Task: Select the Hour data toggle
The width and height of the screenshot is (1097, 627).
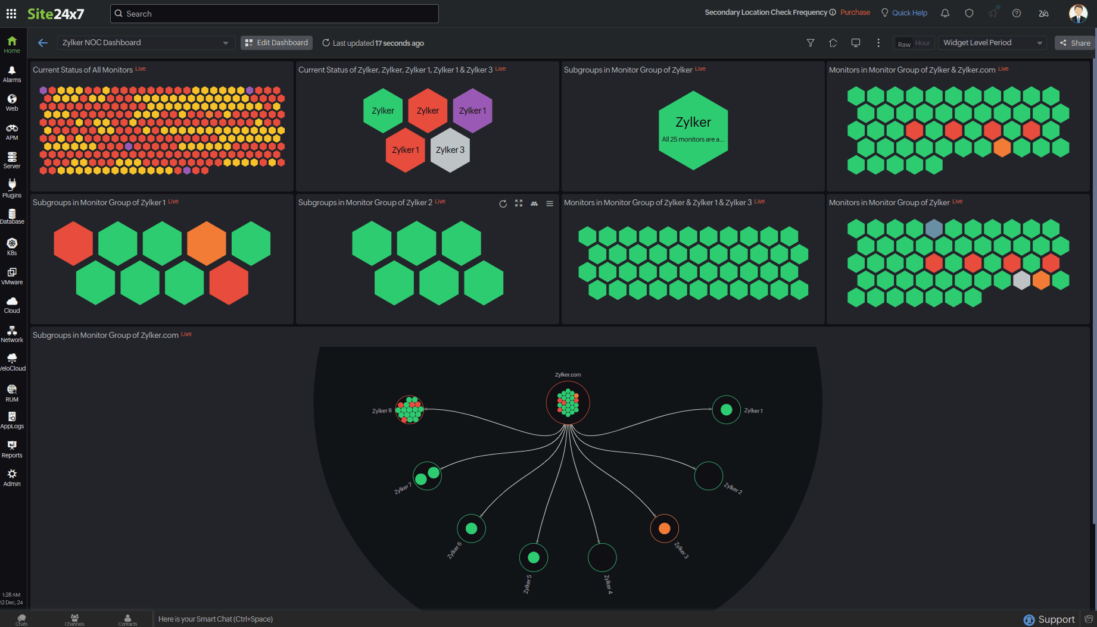Action: 923,43
